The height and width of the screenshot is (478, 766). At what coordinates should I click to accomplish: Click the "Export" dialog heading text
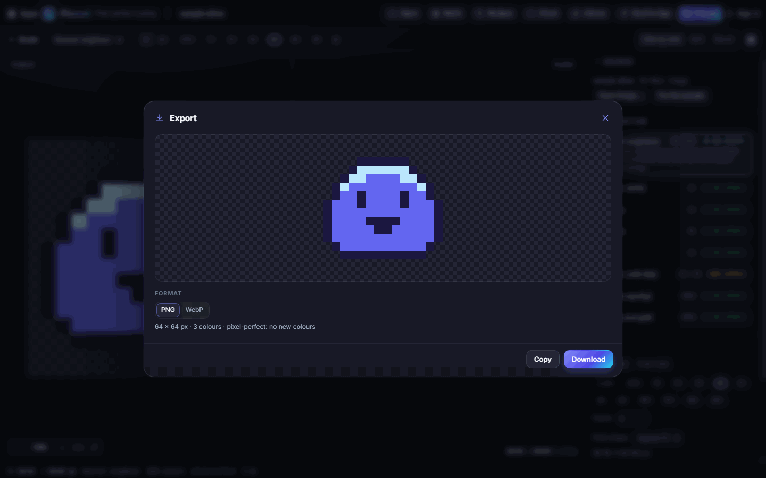183,118
